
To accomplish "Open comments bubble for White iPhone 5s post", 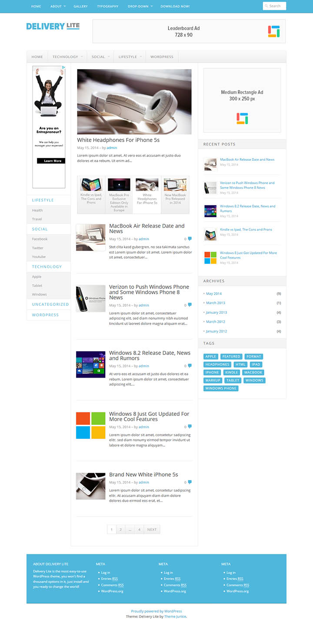I will [x=190, y=482].
